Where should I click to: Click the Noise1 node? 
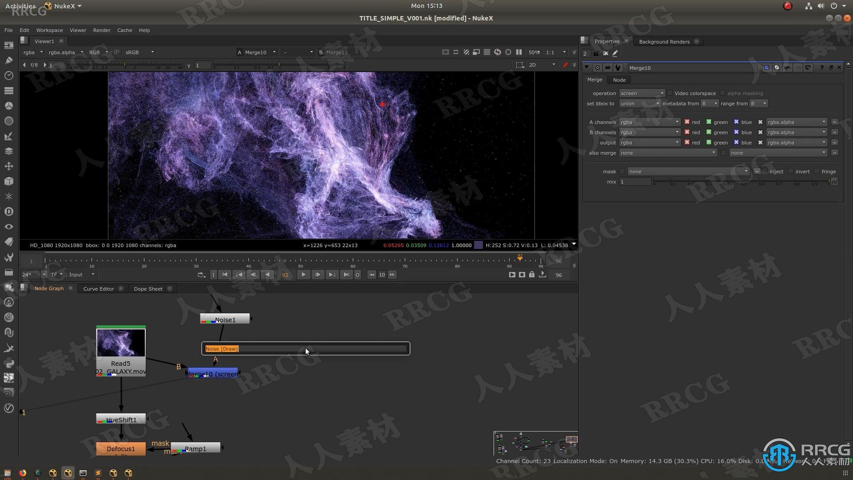[x=224, y=320]
